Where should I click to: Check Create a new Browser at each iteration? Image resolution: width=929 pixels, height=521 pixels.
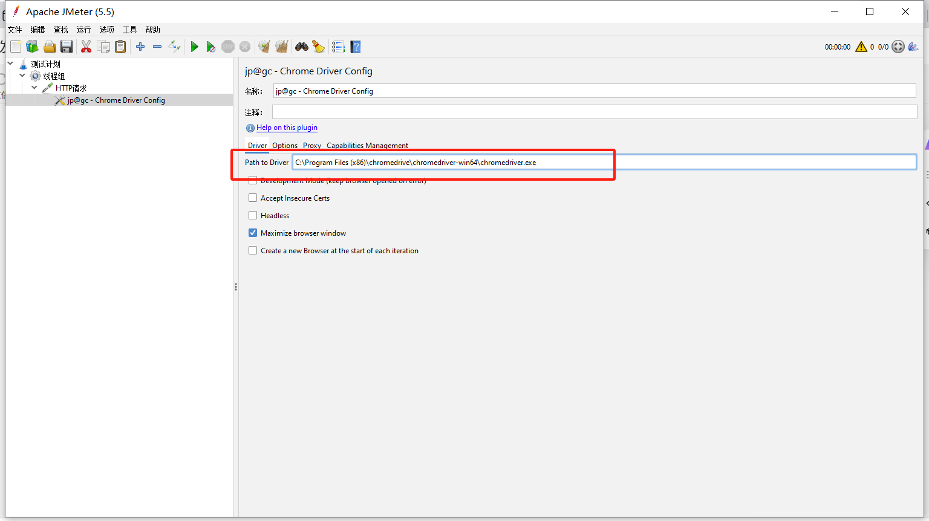tap(253, 250)
